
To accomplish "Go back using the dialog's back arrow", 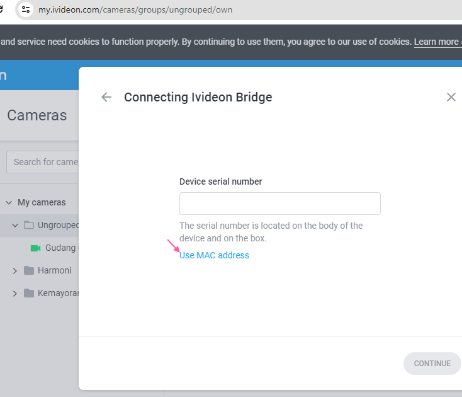I will (106, 97).
